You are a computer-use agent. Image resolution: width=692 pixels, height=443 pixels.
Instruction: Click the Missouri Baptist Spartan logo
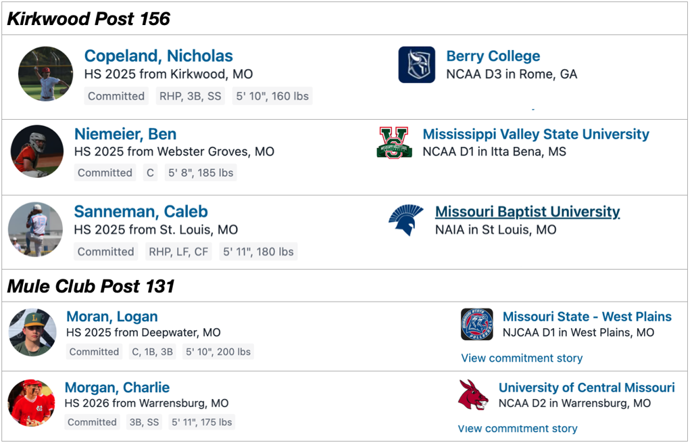(x=405, y=220)
